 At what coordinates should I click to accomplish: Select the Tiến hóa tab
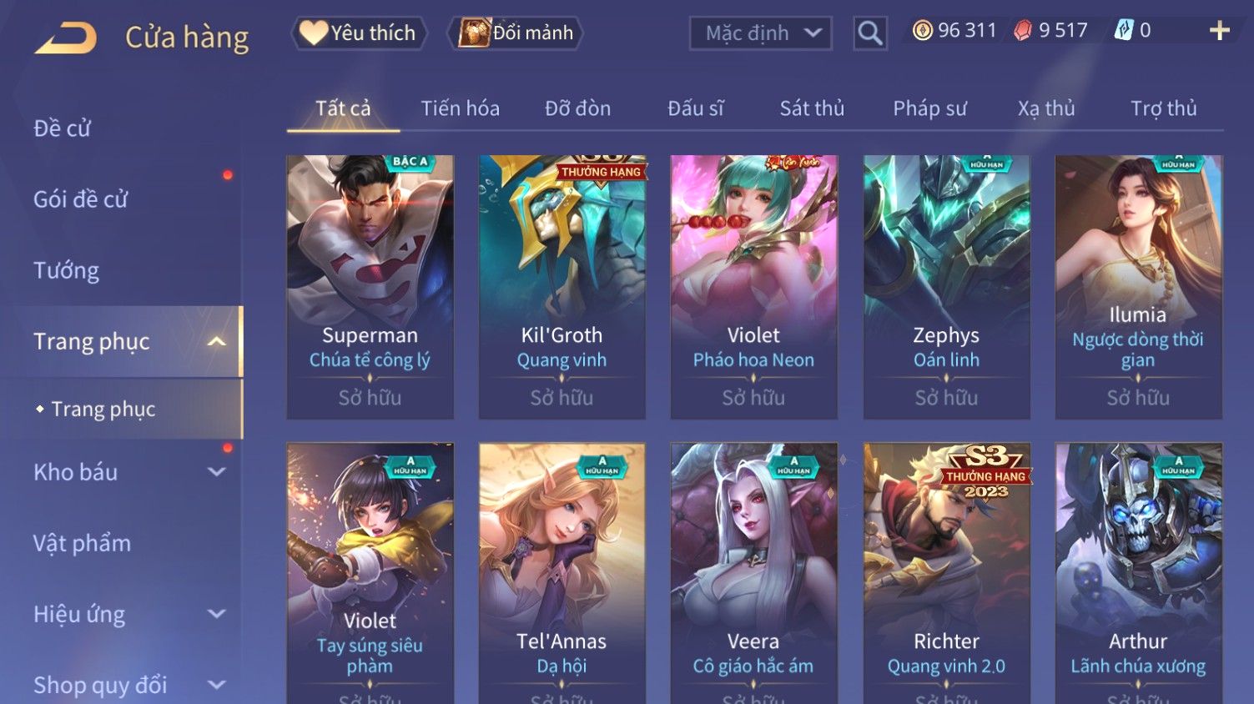point(460,108)
